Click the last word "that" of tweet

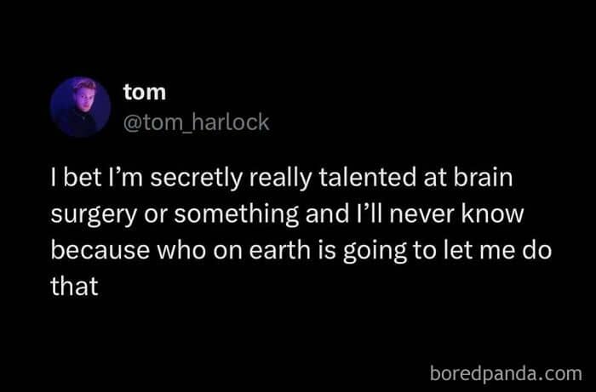pos(75,286)
